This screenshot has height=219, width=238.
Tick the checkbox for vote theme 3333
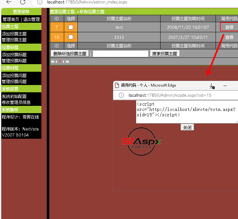[71, 37]
